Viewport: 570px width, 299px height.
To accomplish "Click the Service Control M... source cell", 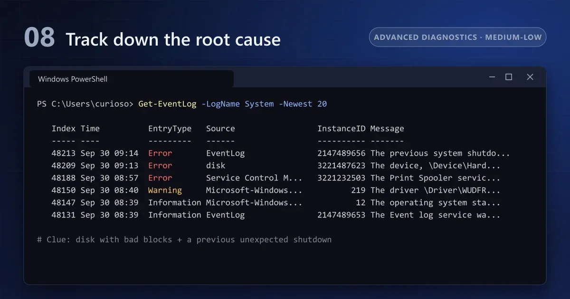I will pos(254,178).
